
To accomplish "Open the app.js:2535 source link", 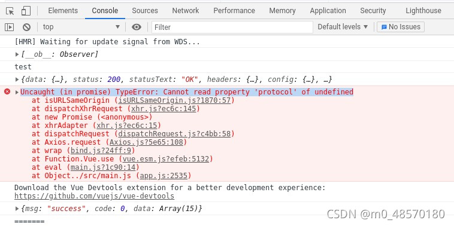I will (164, 176).
